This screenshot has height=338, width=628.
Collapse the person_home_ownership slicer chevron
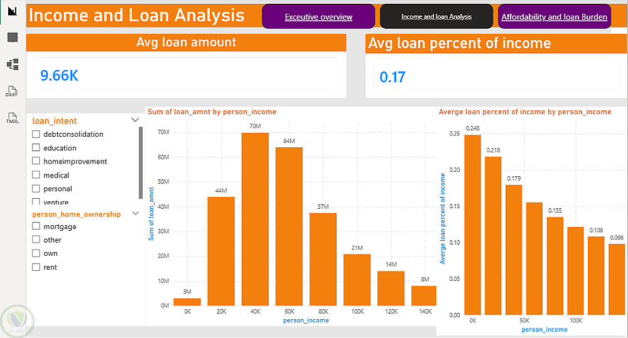(x=136, y=214)
